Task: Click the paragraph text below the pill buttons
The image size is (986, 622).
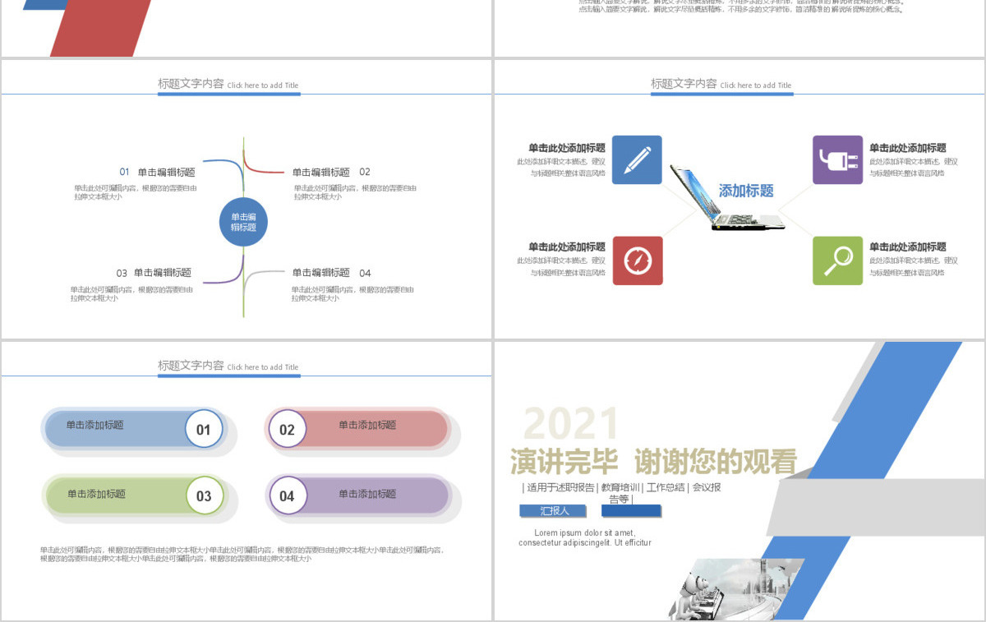Action: tap(242, 555)
